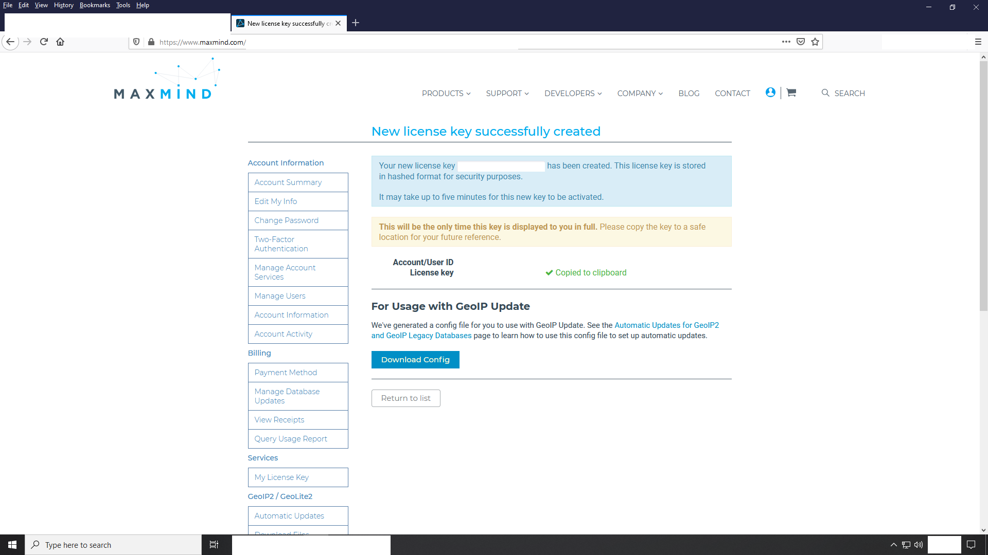Open Manage Account Services in the sidebar

click(x=298, y=272)
